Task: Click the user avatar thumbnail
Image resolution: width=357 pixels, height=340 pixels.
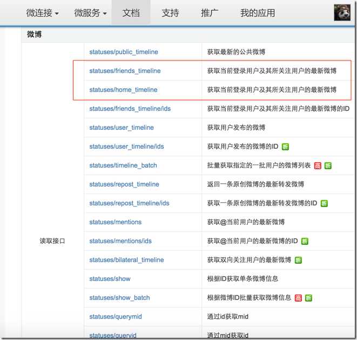Action: [342, 12]
